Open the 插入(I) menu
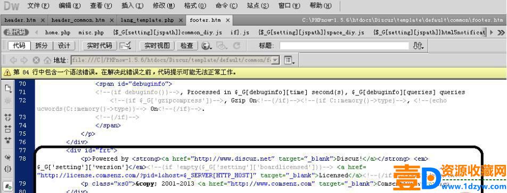The image size is (507, 193). tap(133, 6)
